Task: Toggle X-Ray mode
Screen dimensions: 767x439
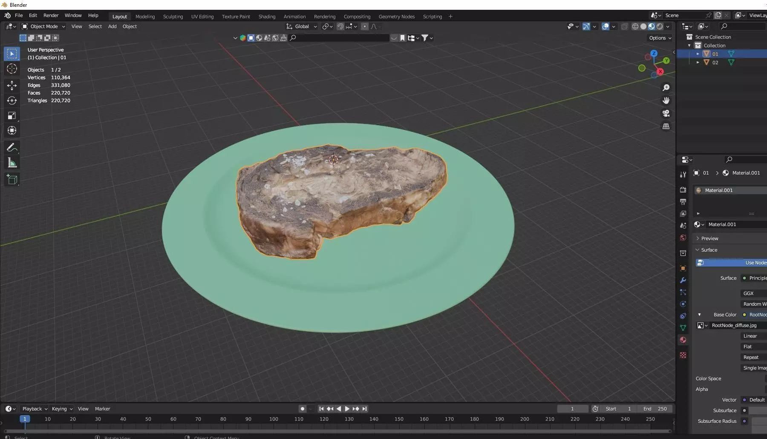Action: coord(624,26)
